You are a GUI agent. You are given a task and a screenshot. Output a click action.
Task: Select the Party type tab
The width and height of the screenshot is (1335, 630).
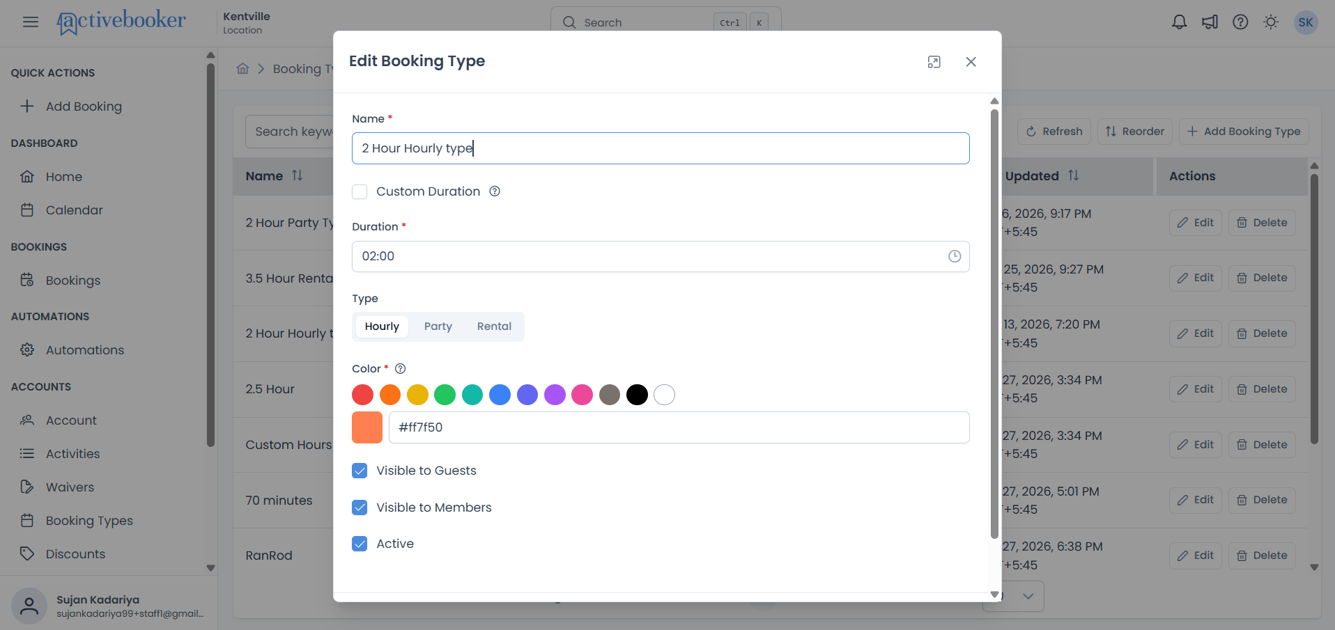(x=438, y=326)
